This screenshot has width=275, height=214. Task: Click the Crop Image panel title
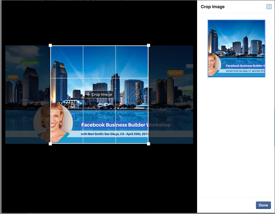click(x=213, y=7)
